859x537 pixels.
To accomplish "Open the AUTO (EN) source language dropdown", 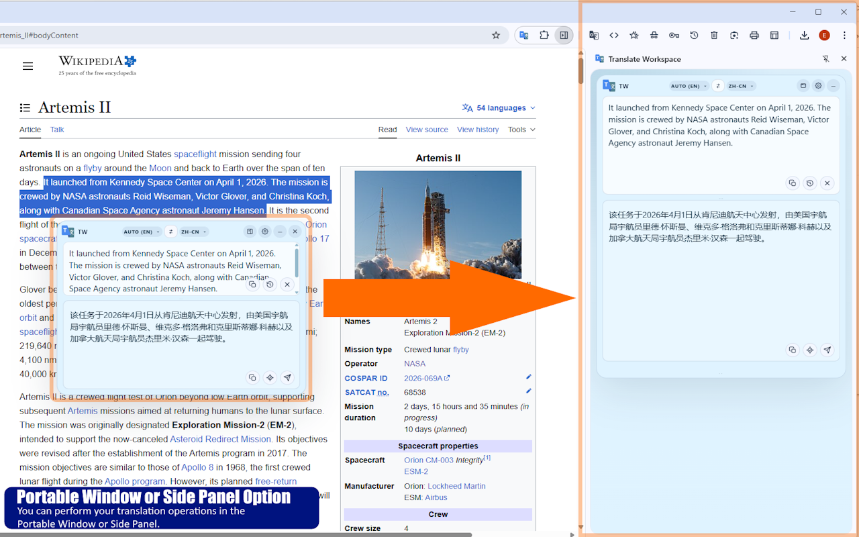I will (x=689, y=85).
